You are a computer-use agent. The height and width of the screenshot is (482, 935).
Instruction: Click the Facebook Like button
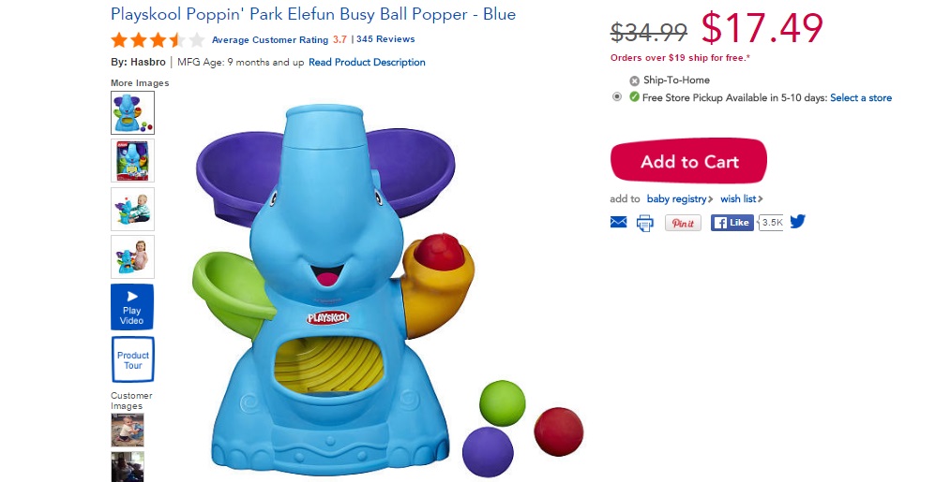[x=731, y=223]
